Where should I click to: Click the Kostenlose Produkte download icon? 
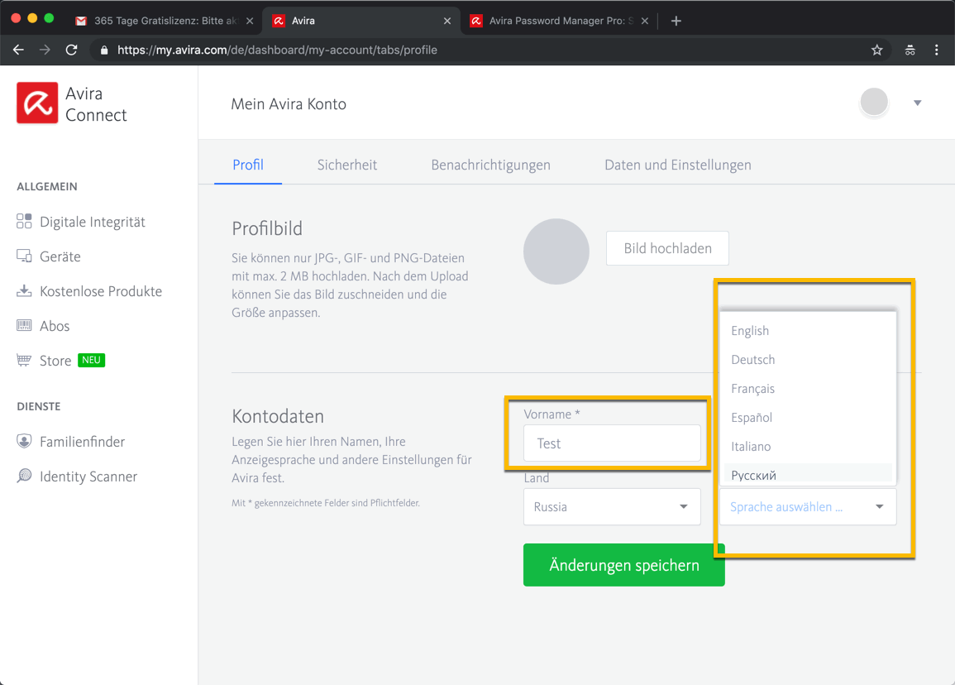pyautogui.click(x=24, y=290)
